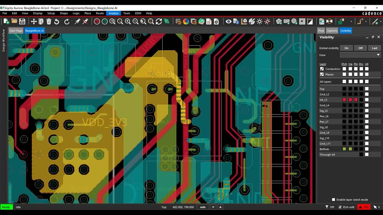Image resolution: width=383 pixels, height=215 pixels.
Task: Add a polygon shape
Action: (279, 21)
